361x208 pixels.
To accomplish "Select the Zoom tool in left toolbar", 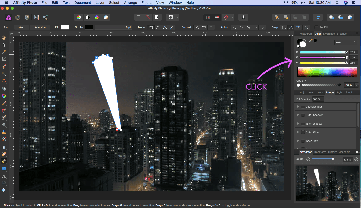I will 4,190.
